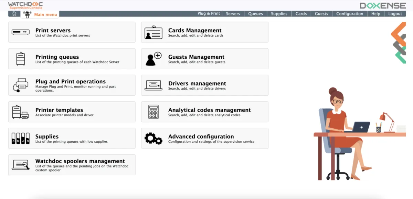The width and height of the screenshot is (413, 199).
Task: Click the Guests Management person-plus icon
Action: click(153, 59)
